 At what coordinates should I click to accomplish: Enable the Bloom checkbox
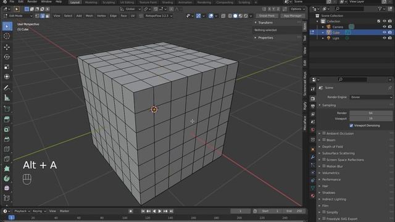(324, 140)
